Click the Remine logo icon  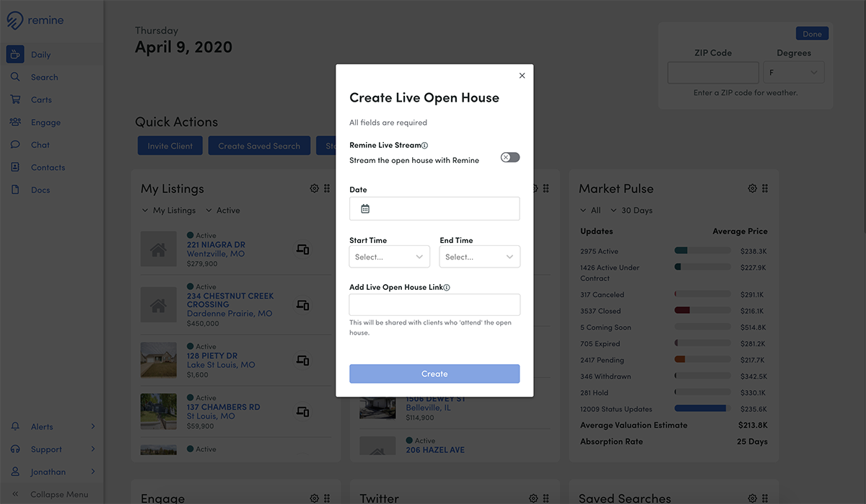(x=15, y=21)
